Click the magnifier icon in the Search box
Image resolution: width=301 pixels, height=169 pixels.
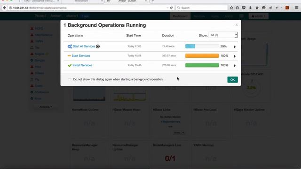[179, 8]
